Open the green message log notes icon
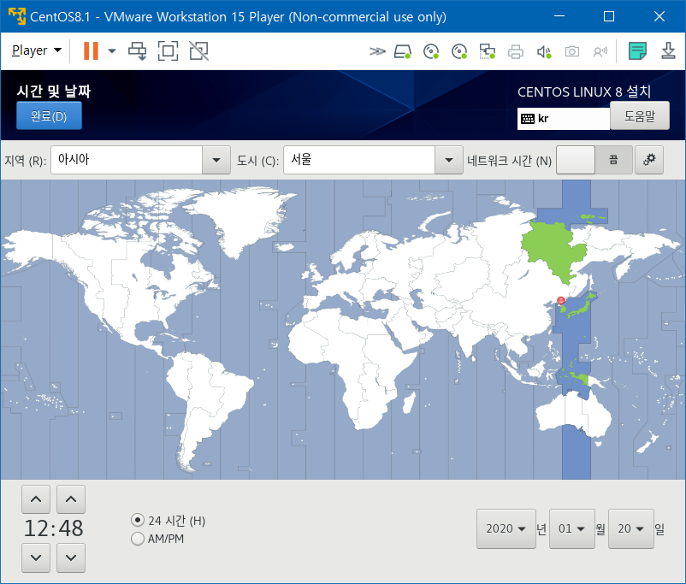The width and height of the screenshot is (686, 584). pyautogui.click(x=637, y=50)
